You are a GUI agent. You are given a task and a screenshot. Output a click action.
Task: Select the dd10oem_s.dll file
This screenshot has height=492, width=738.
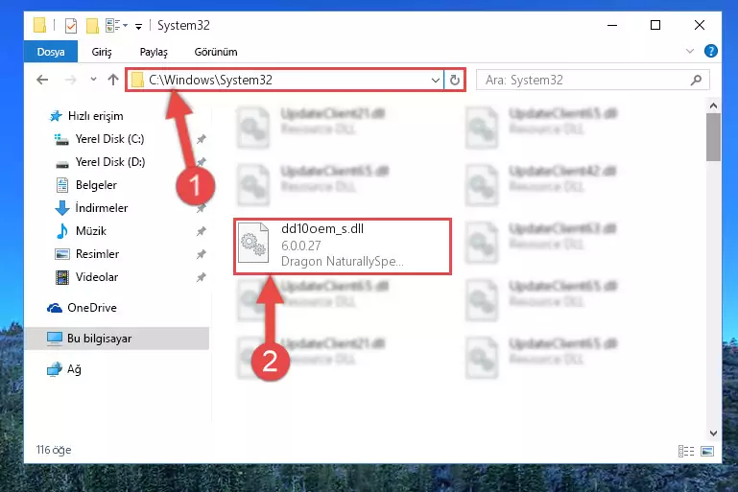[343, 246]
